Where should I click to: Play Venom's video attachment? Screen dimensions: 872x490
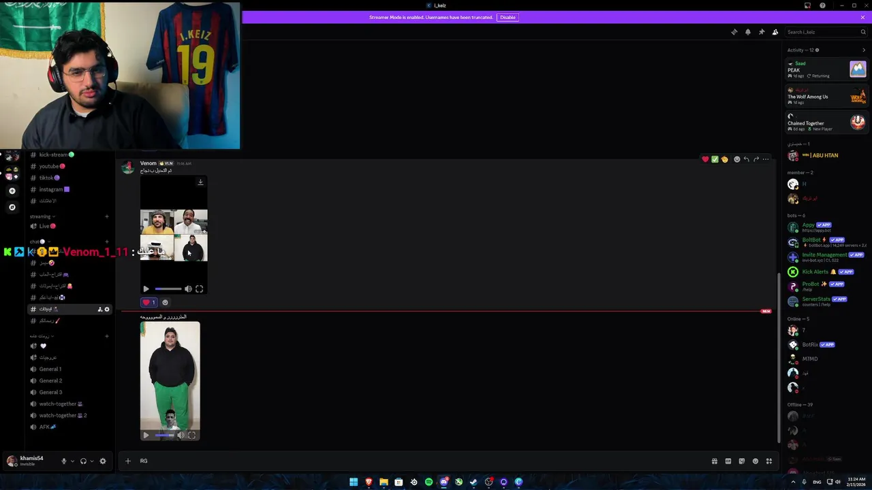[146, 289]
